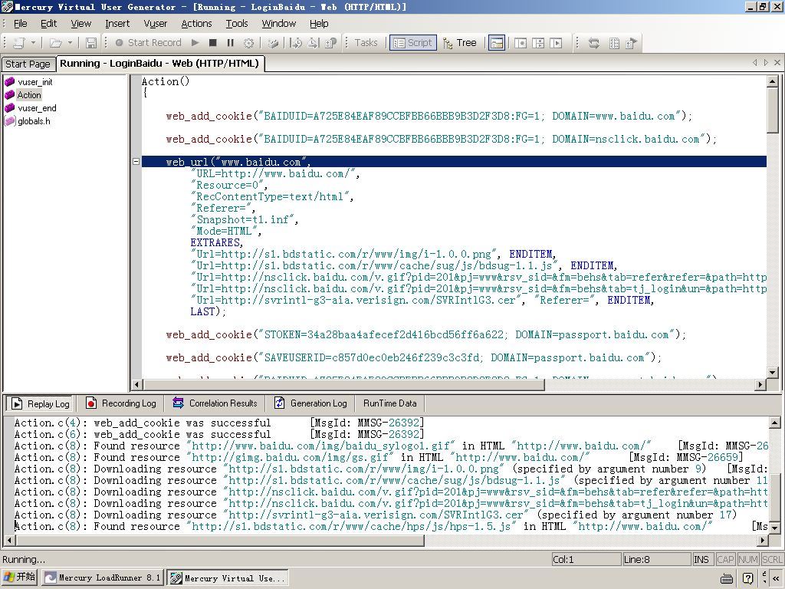
Task: Click the toolbar icon right of the gear
Action: click(x=273, y=43)
